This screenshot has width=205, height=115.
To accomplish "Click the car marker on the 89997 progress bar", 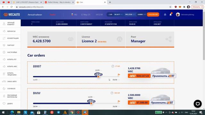I will tap(98, 74).
